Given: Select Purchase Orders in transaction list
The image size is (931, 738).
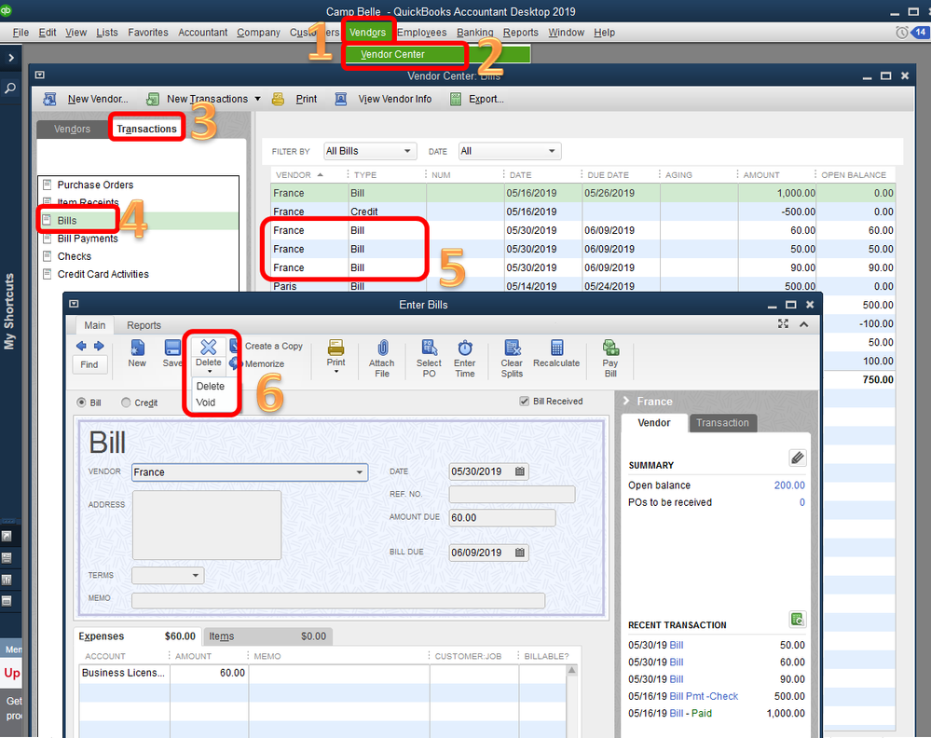Looking at the screenshot, I should point(95,184).
